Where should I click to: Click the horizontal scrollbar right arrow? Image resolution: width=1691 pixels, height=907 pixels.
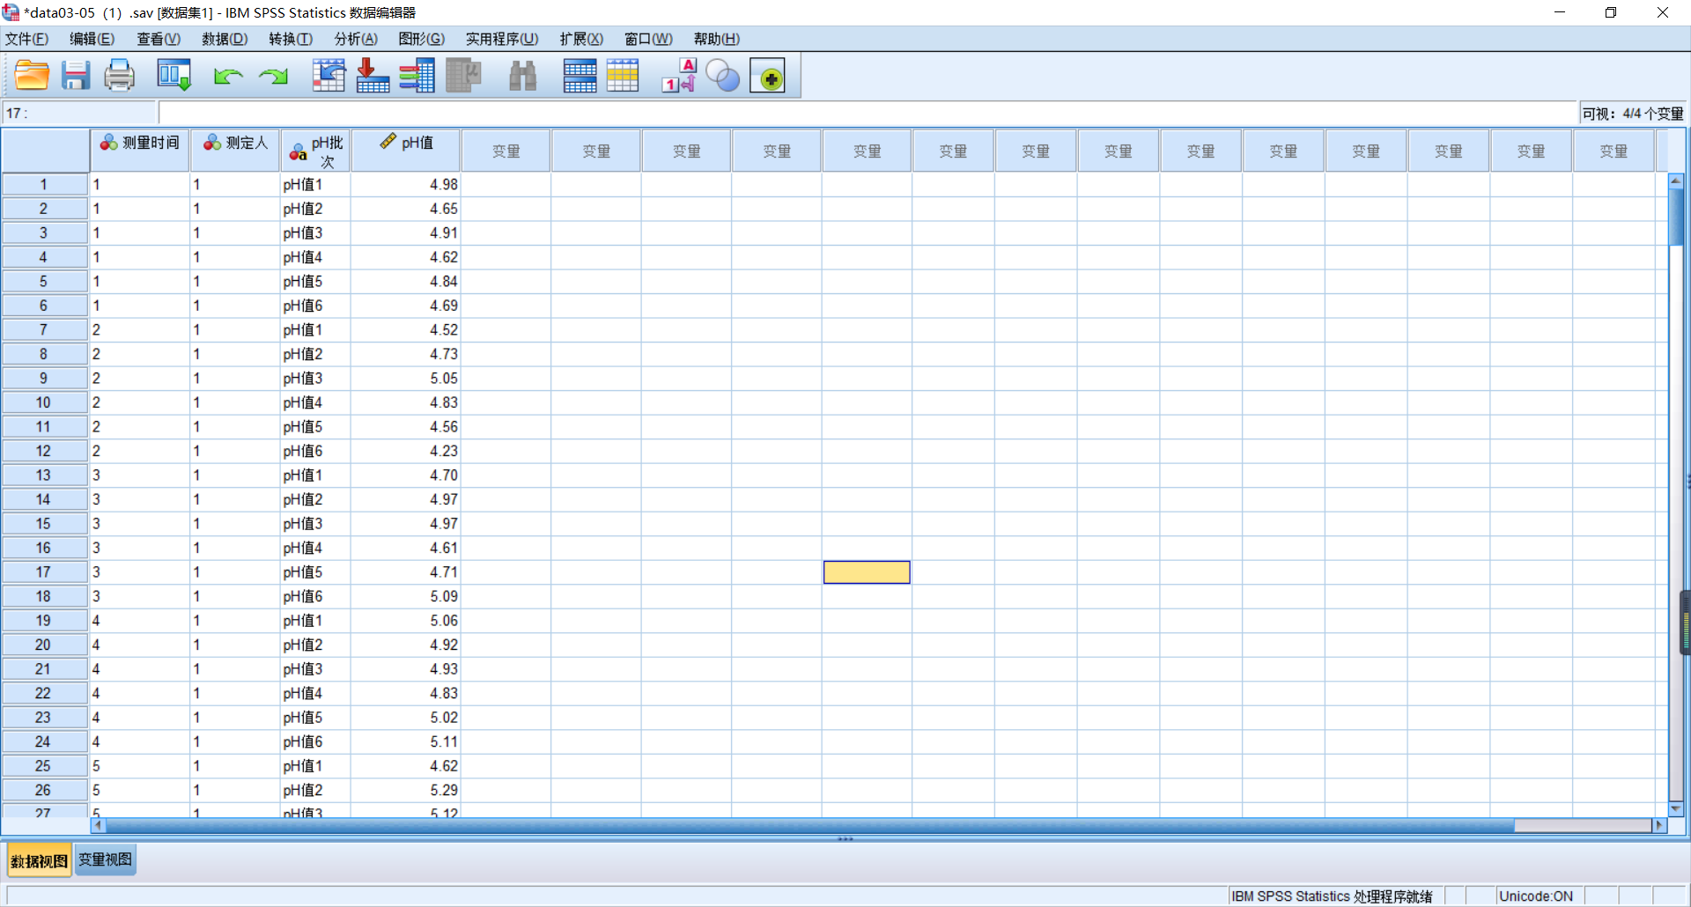pyautogui.click(x=1660, y=825)
